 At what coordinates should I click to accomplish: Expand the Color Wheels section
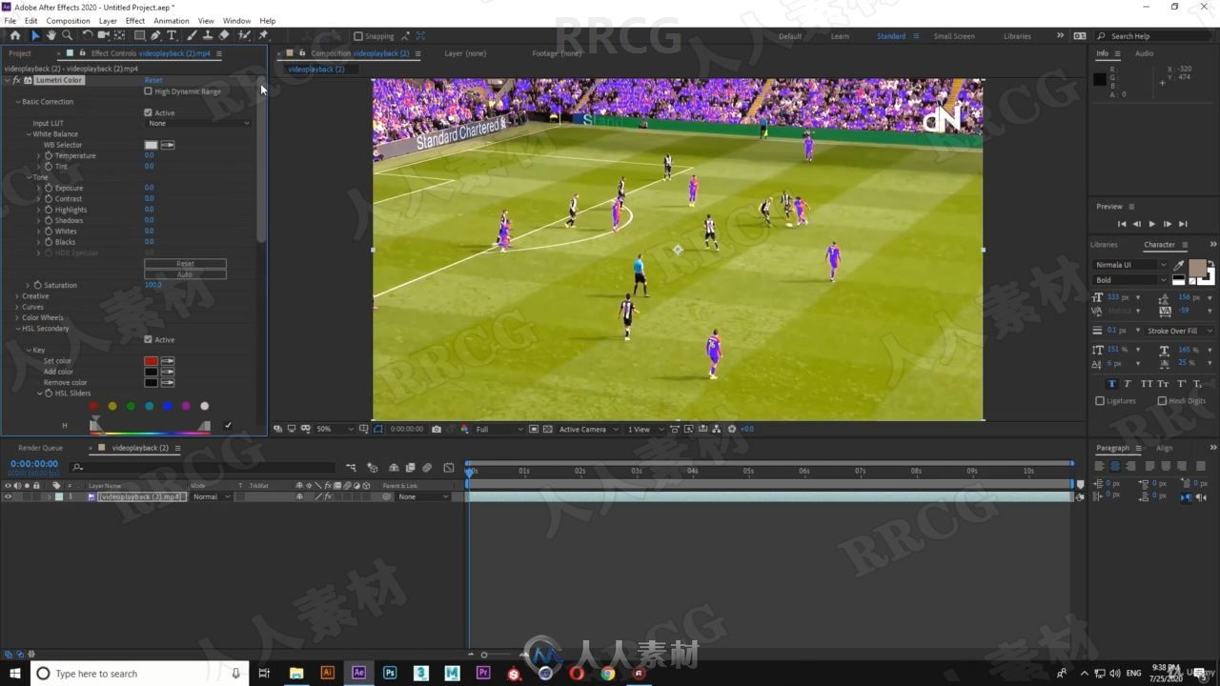click(17, 317)
